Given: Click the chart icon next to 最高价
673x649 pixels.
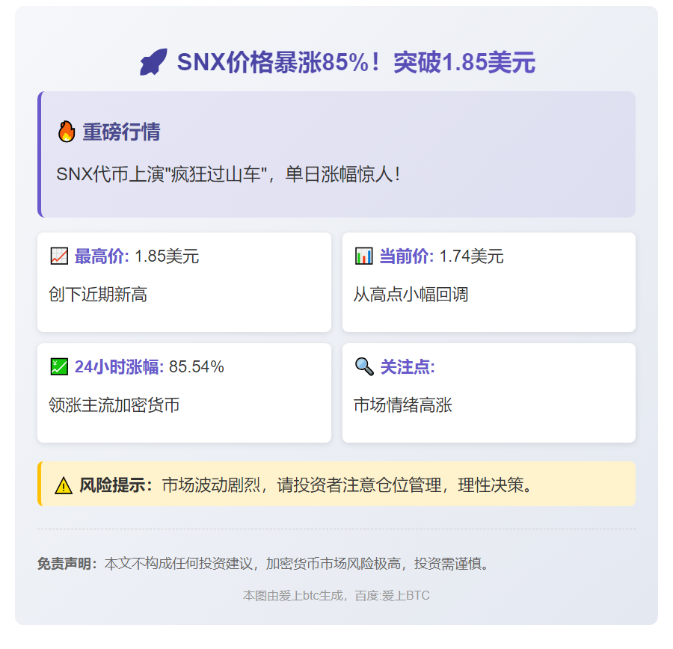Looking at the screenshot, I should 59,256.
